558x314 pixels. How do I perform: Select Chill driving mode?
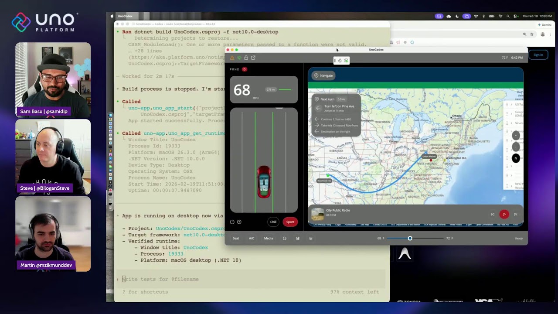tap(273, 222)
